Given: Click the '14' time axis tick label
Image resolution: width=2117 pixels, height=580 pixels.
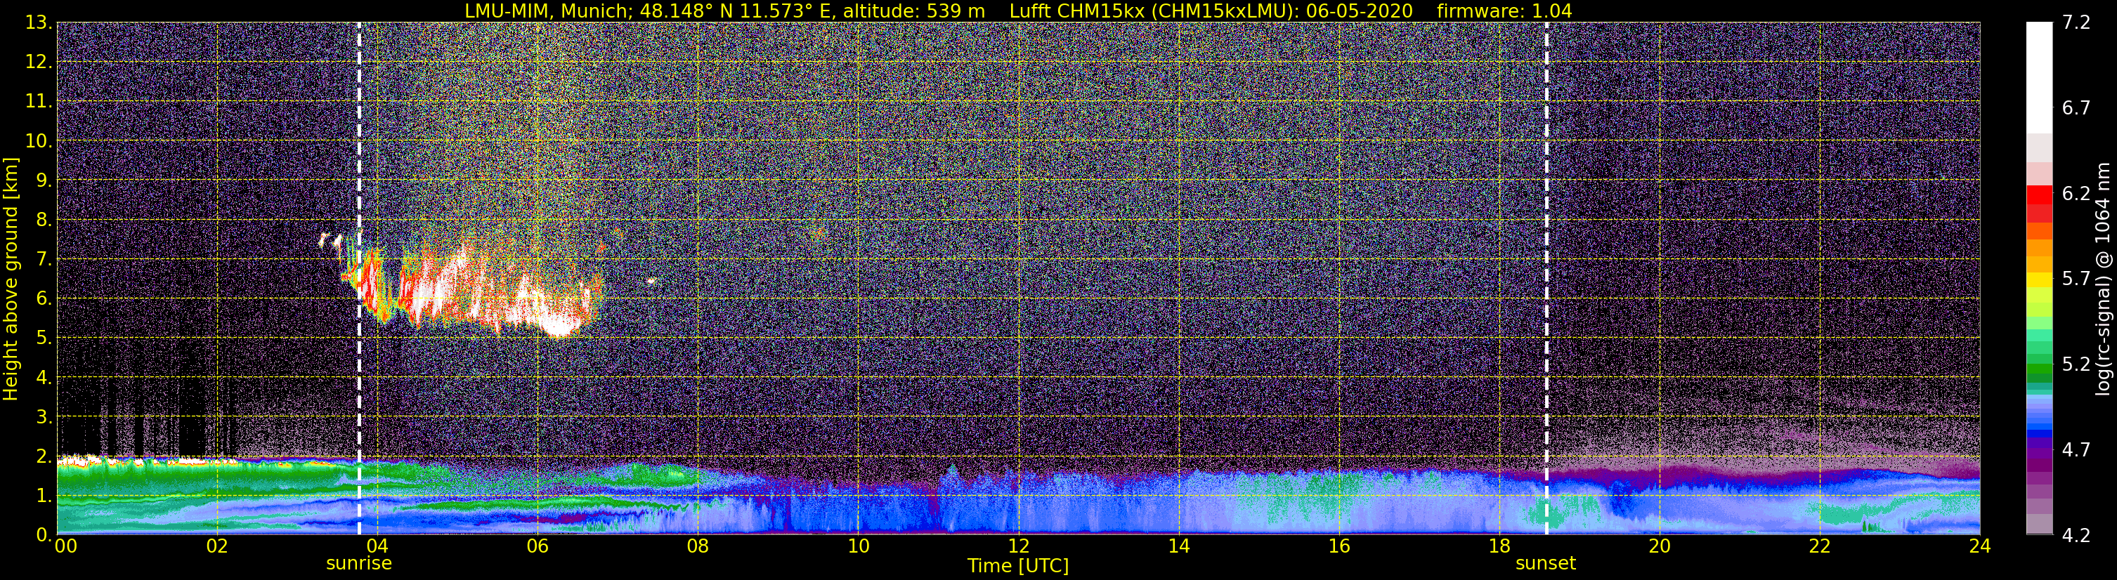Looking at the screenshot, I should [1178, 546].
